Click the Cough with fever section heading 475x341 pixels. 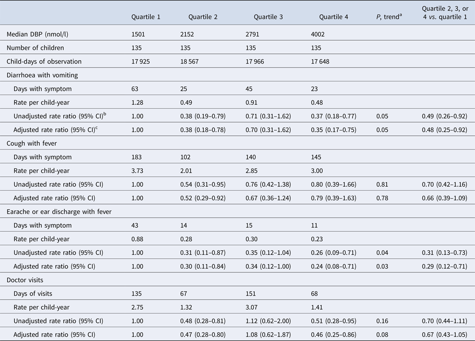[x=32, y=143]
